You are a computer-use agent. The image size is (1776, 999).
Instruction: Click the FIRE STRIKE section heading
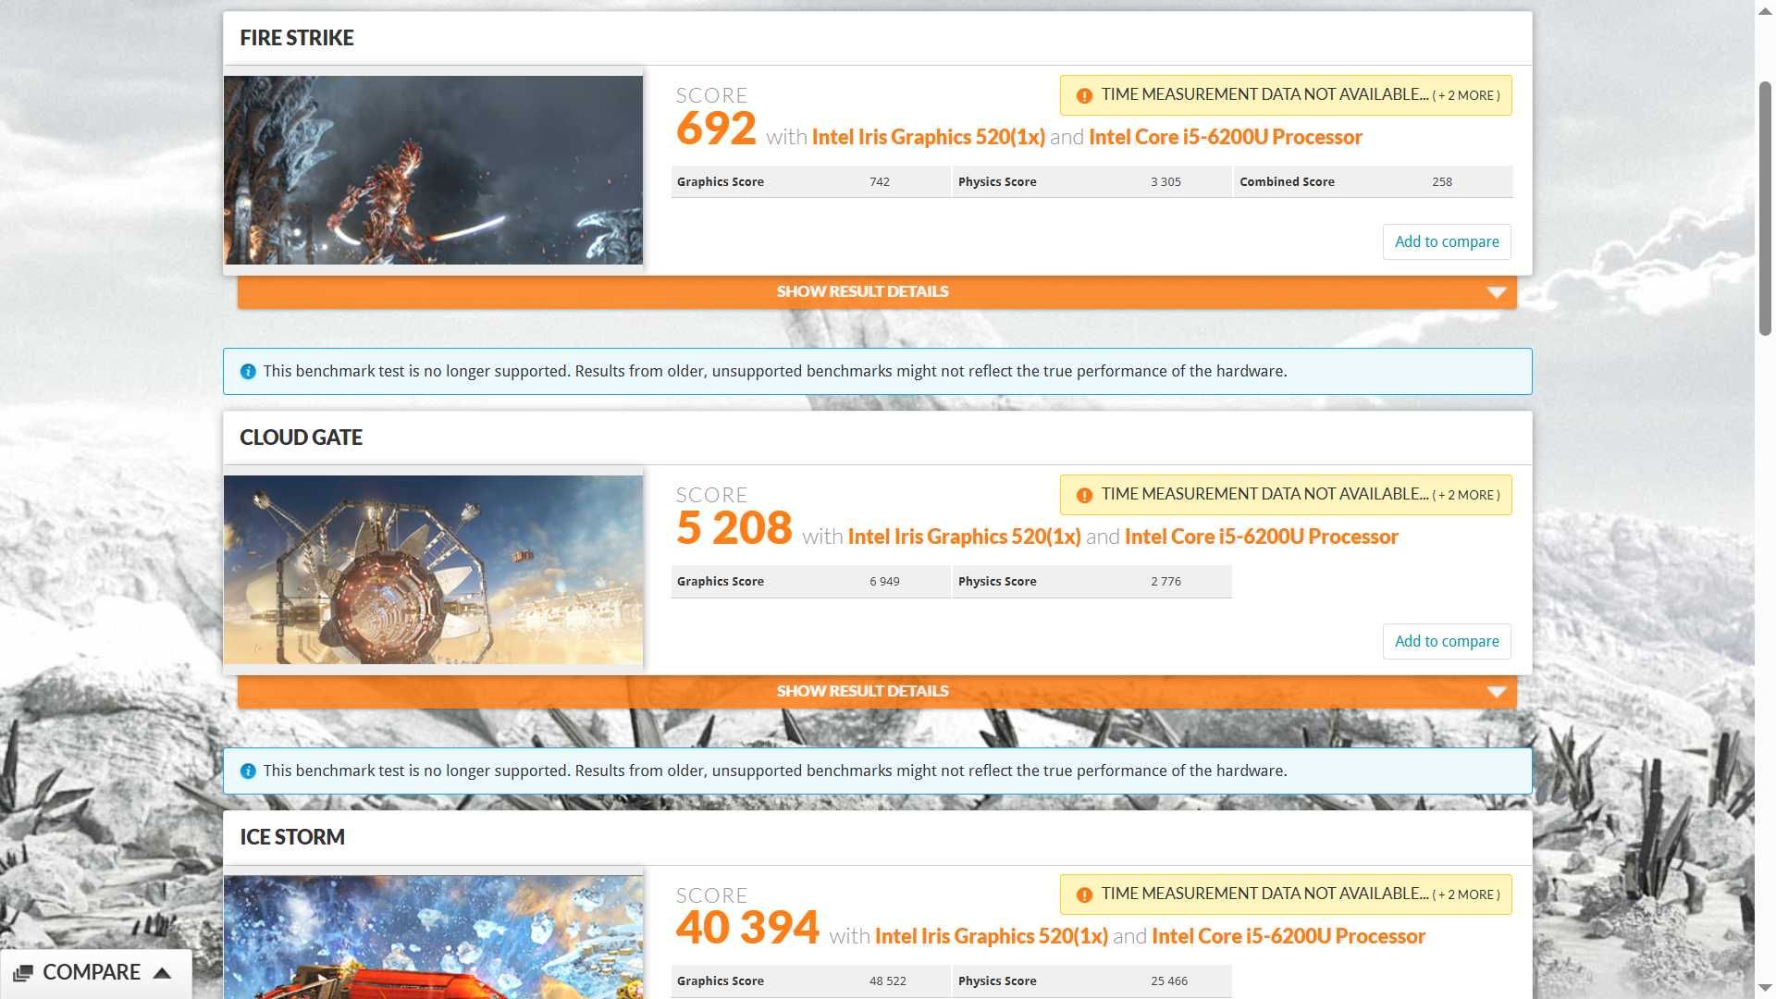tap(297, 38)
